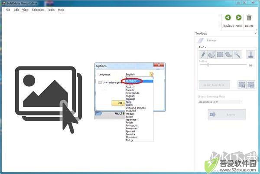Viewport: 260px width, 174px height.
Task: Open the Edit menu
Action: coord(16,10)
